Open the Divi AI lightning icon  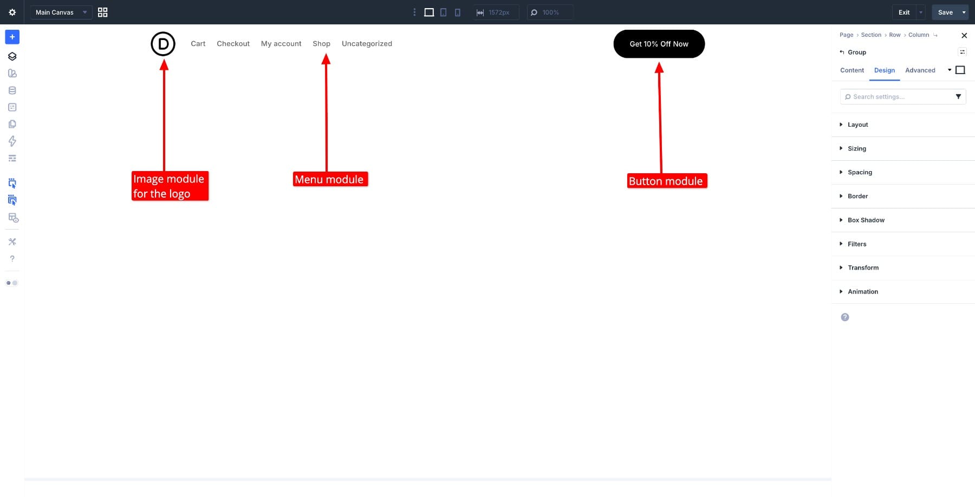12,141
